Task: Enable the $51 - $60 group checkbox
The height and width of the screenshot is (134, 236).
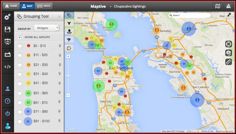Action: click(20, 93)
